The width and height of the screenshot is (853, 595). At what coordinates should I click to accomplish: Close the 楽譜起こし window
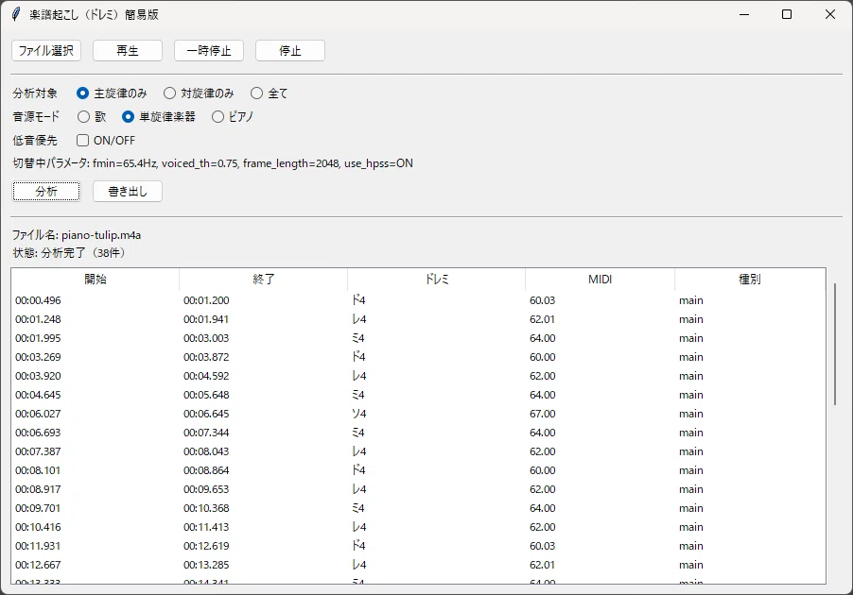829,14
